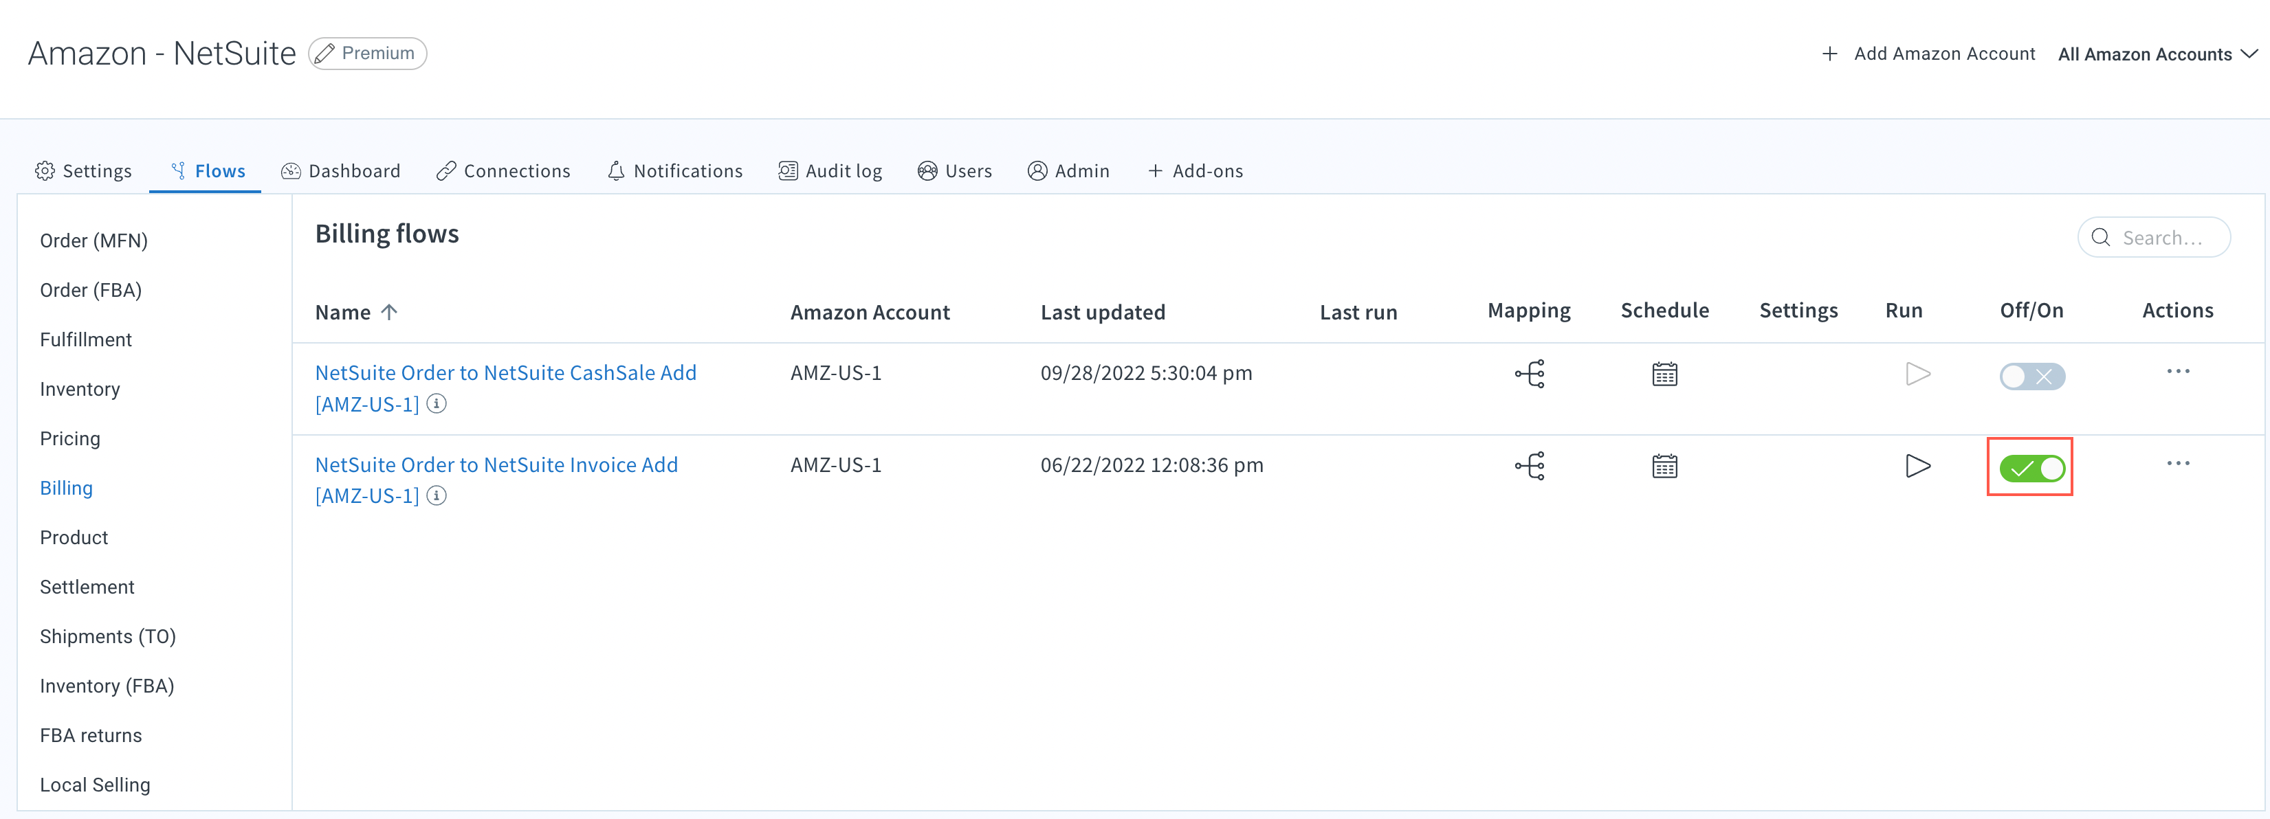
Task: Open schedule calendar for Invoice Add flow
Action: point(1664,466)
